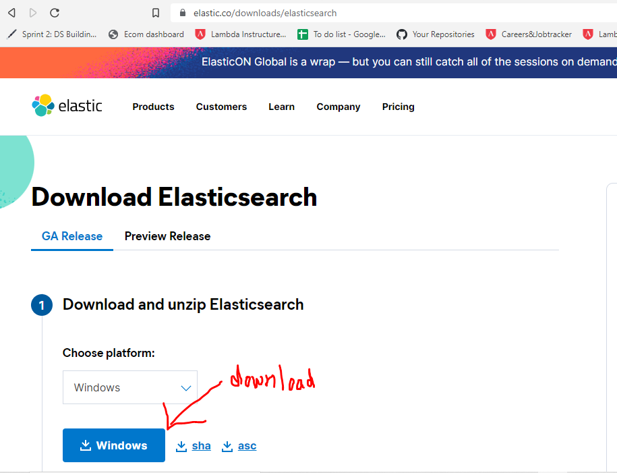617x473 pixels.
Task: Open Careers&Jobtracker bookmark
Action: coord(529,34)
